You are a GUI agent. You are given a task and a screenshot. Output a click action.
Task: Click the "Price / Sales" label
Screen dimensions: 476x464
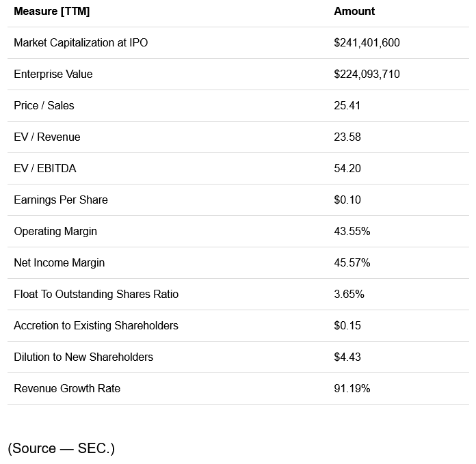pyautogui.click(x=44, y=106)
